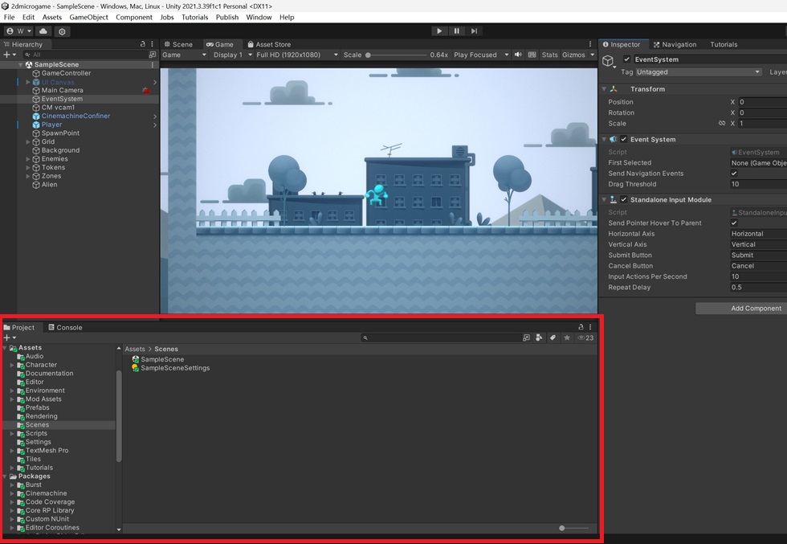Image resolution: width=787 pixels, height=544 pixels.
Task: Open the Game view type dropdown
Action: 184,55
